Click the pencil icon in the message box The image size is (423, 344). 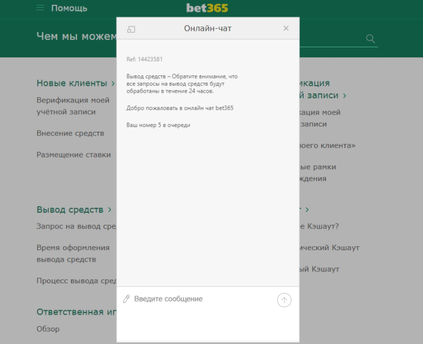click(126, 299)
